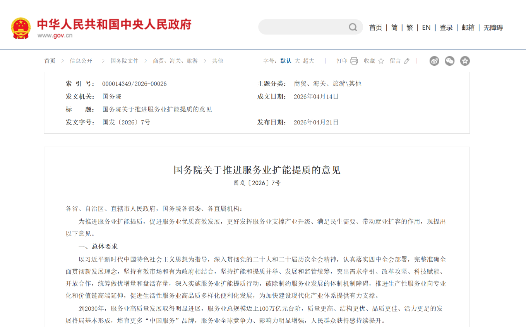Click the printer icon to print
Viewport: 526px width, 327px height.
[354, 61]
